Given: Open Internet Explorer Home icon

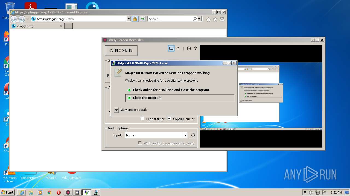Looking at the screenshot, I should tap(209, 19).
